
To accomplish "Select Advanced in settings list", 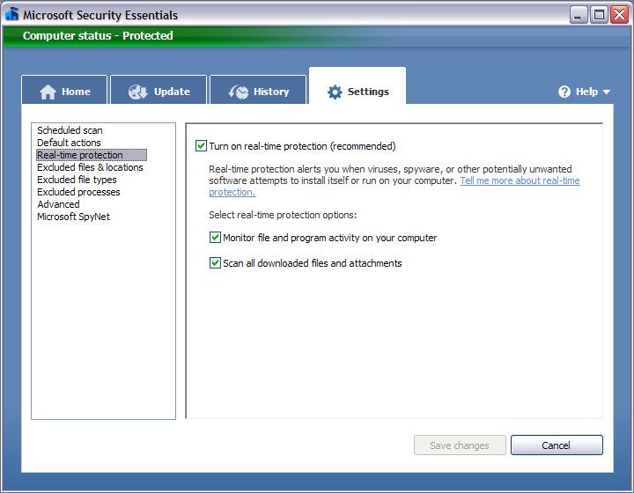I will [x=58, y=204].
